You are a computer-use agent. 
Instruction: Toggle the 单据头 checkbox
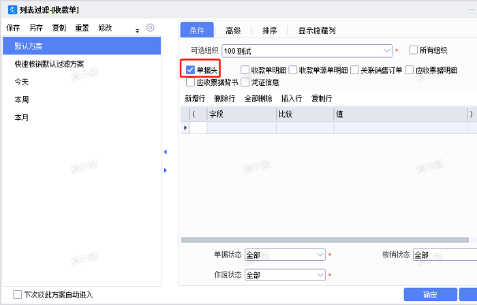click(190, 69)
